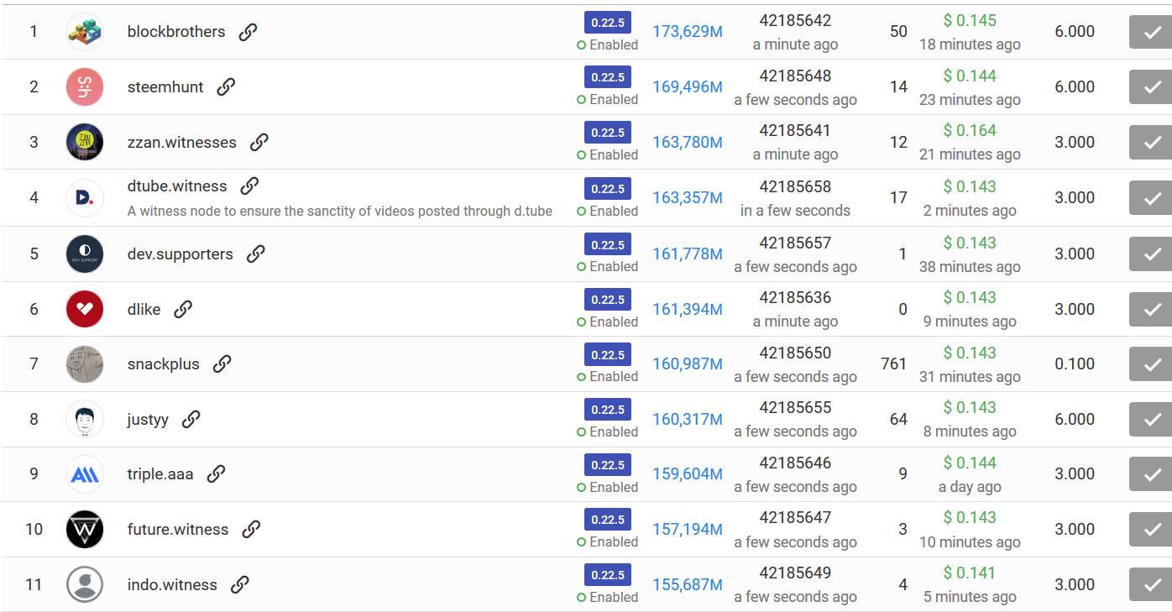Viewport: 1172px width, 612px height.
Task: Click 0.100 value in snackplus row
Action: (x=1075, y=364)
